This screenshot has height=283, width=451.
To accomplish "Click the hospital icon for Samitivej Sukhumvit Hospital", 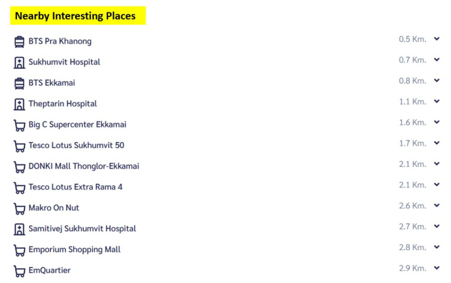I will pyautogui.click(x=19, y=229).
